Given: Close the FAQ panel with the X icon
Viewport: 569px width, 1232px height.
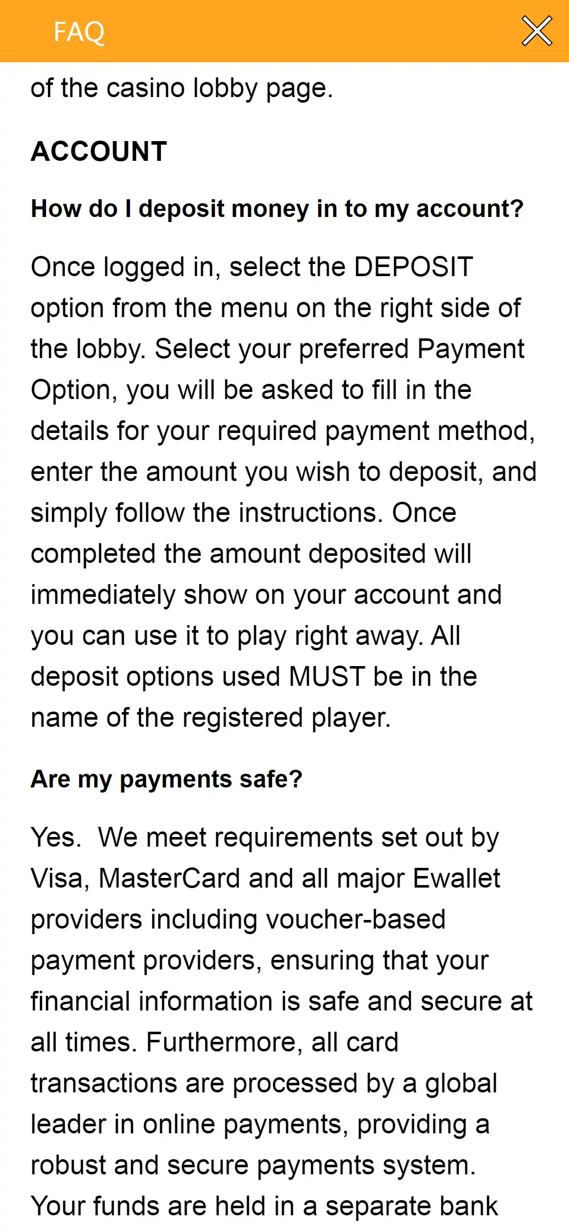Looking at the screenshot, I should coord(537,31).
